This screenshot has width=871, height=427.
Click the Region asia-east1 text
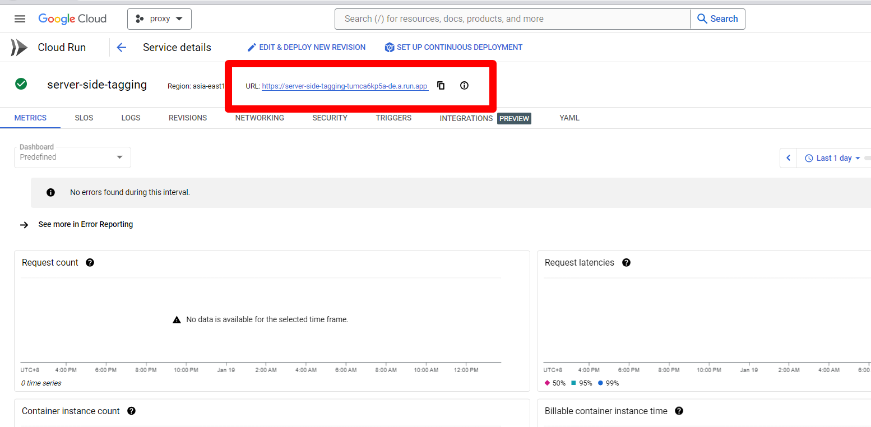[x=196, y=86]
